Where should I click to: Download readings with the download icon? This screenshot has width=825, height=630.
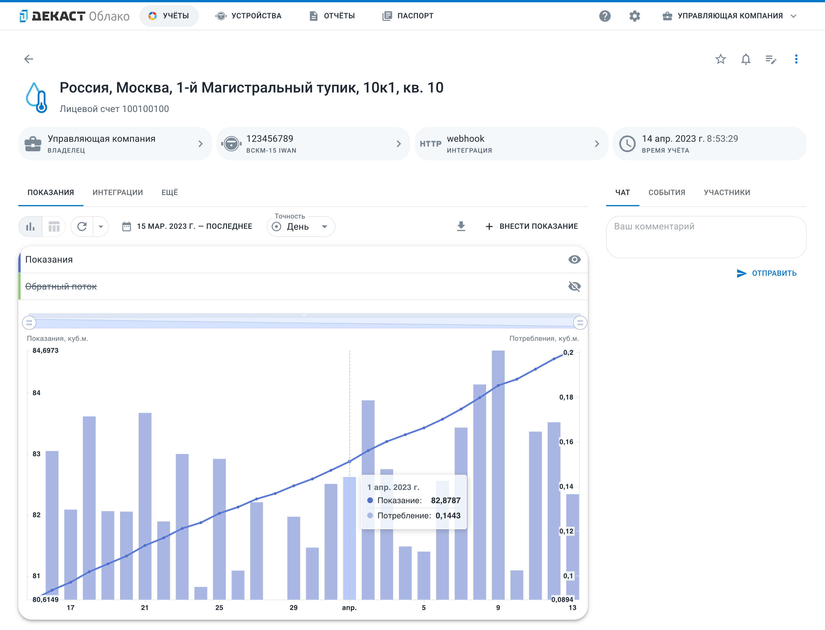click(x=461, y=226)
